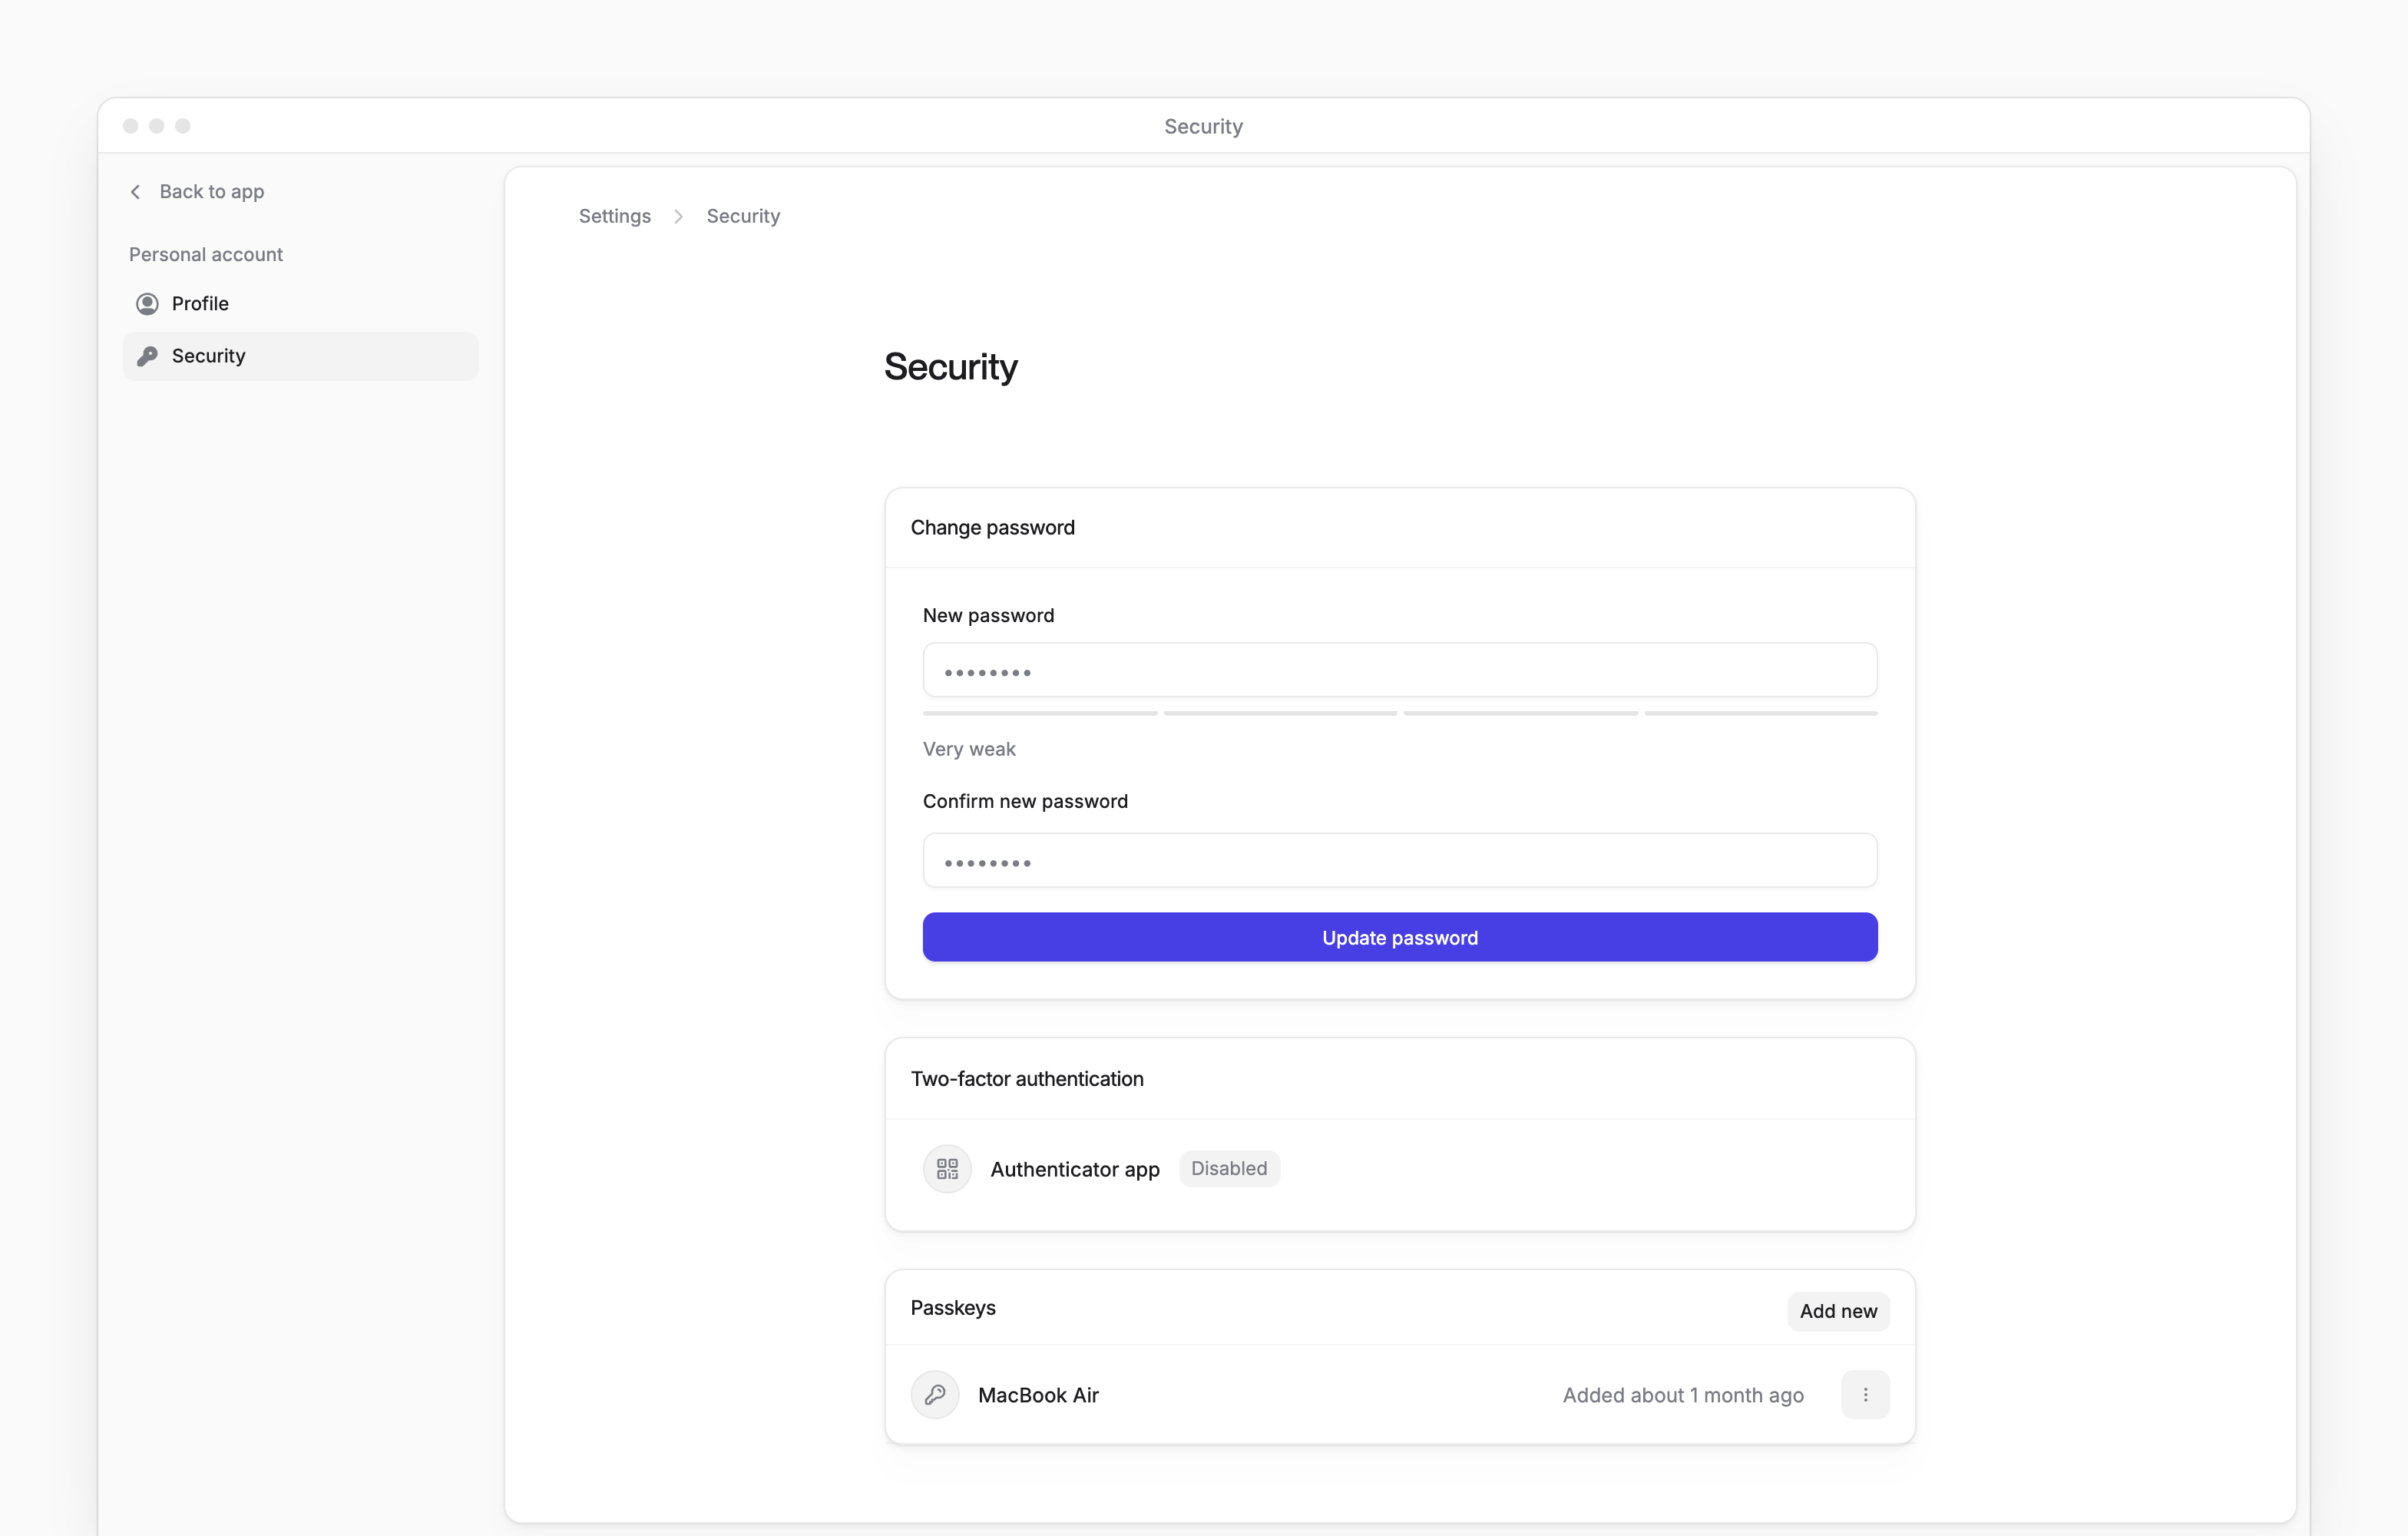
Task: Click the Security key icon in sidebar
Action: 147,356
